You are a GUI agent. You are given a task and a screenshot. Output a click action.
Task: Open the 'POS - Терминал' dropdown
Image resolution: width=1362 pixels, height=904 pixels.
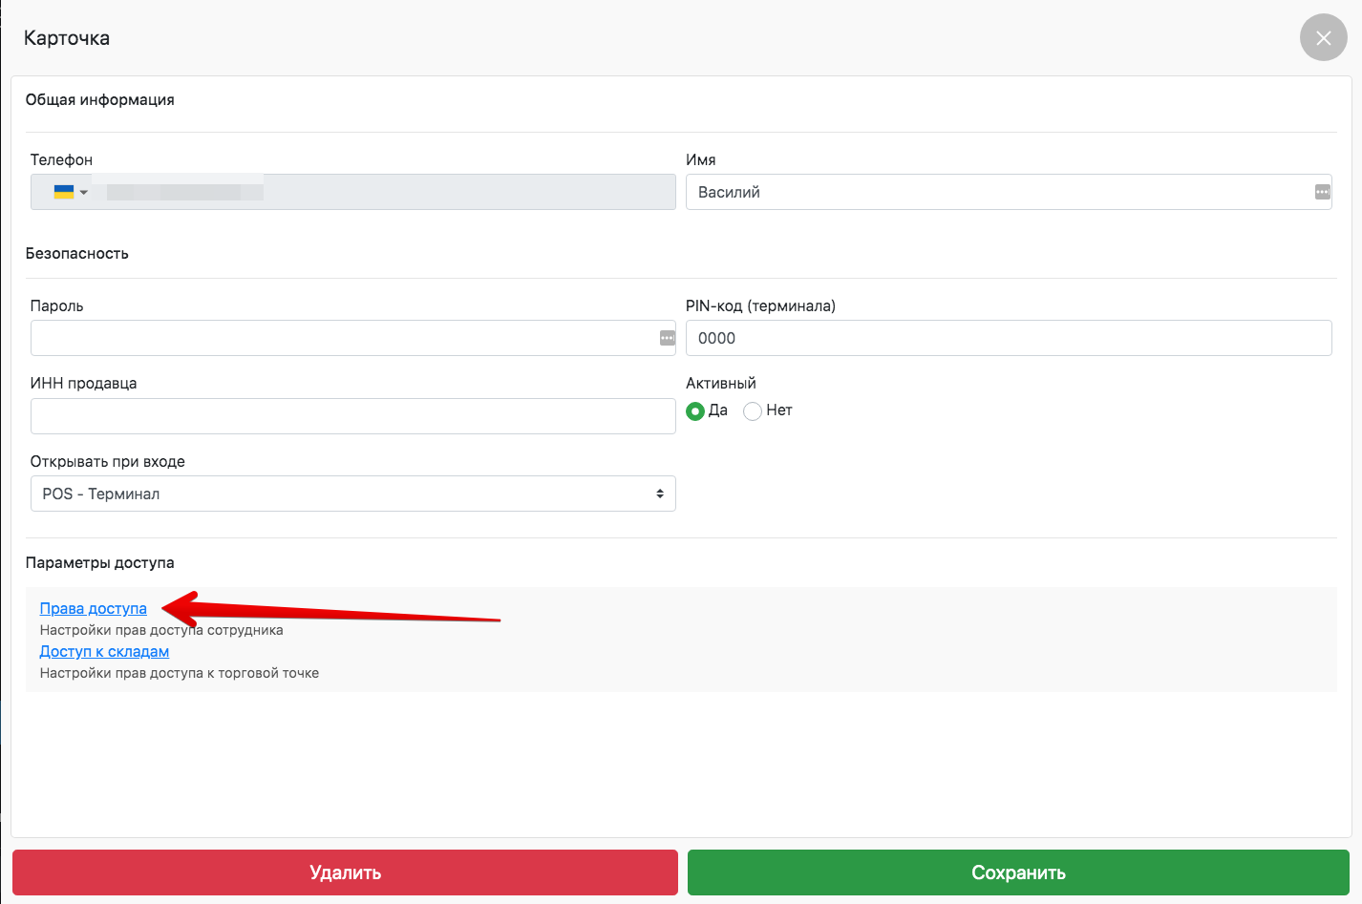pos(352,494)
